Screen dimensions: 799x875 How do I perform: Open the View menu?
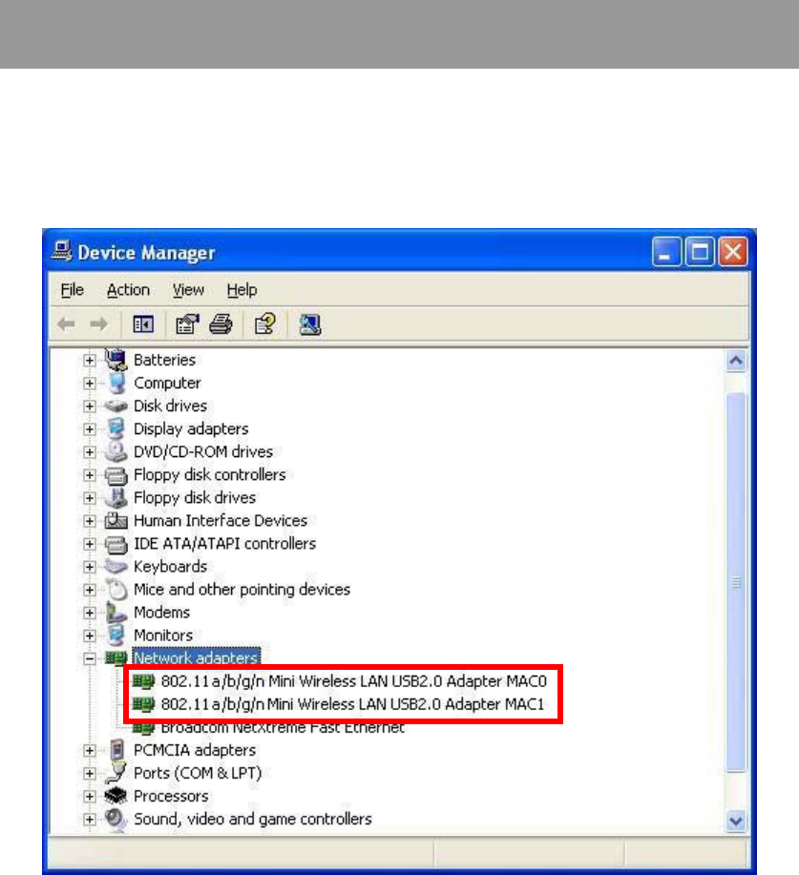pyautogui.click(x=188, y=290)
